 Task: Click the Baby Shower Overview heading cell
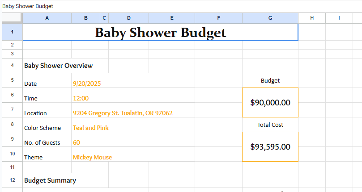(58, 66)
